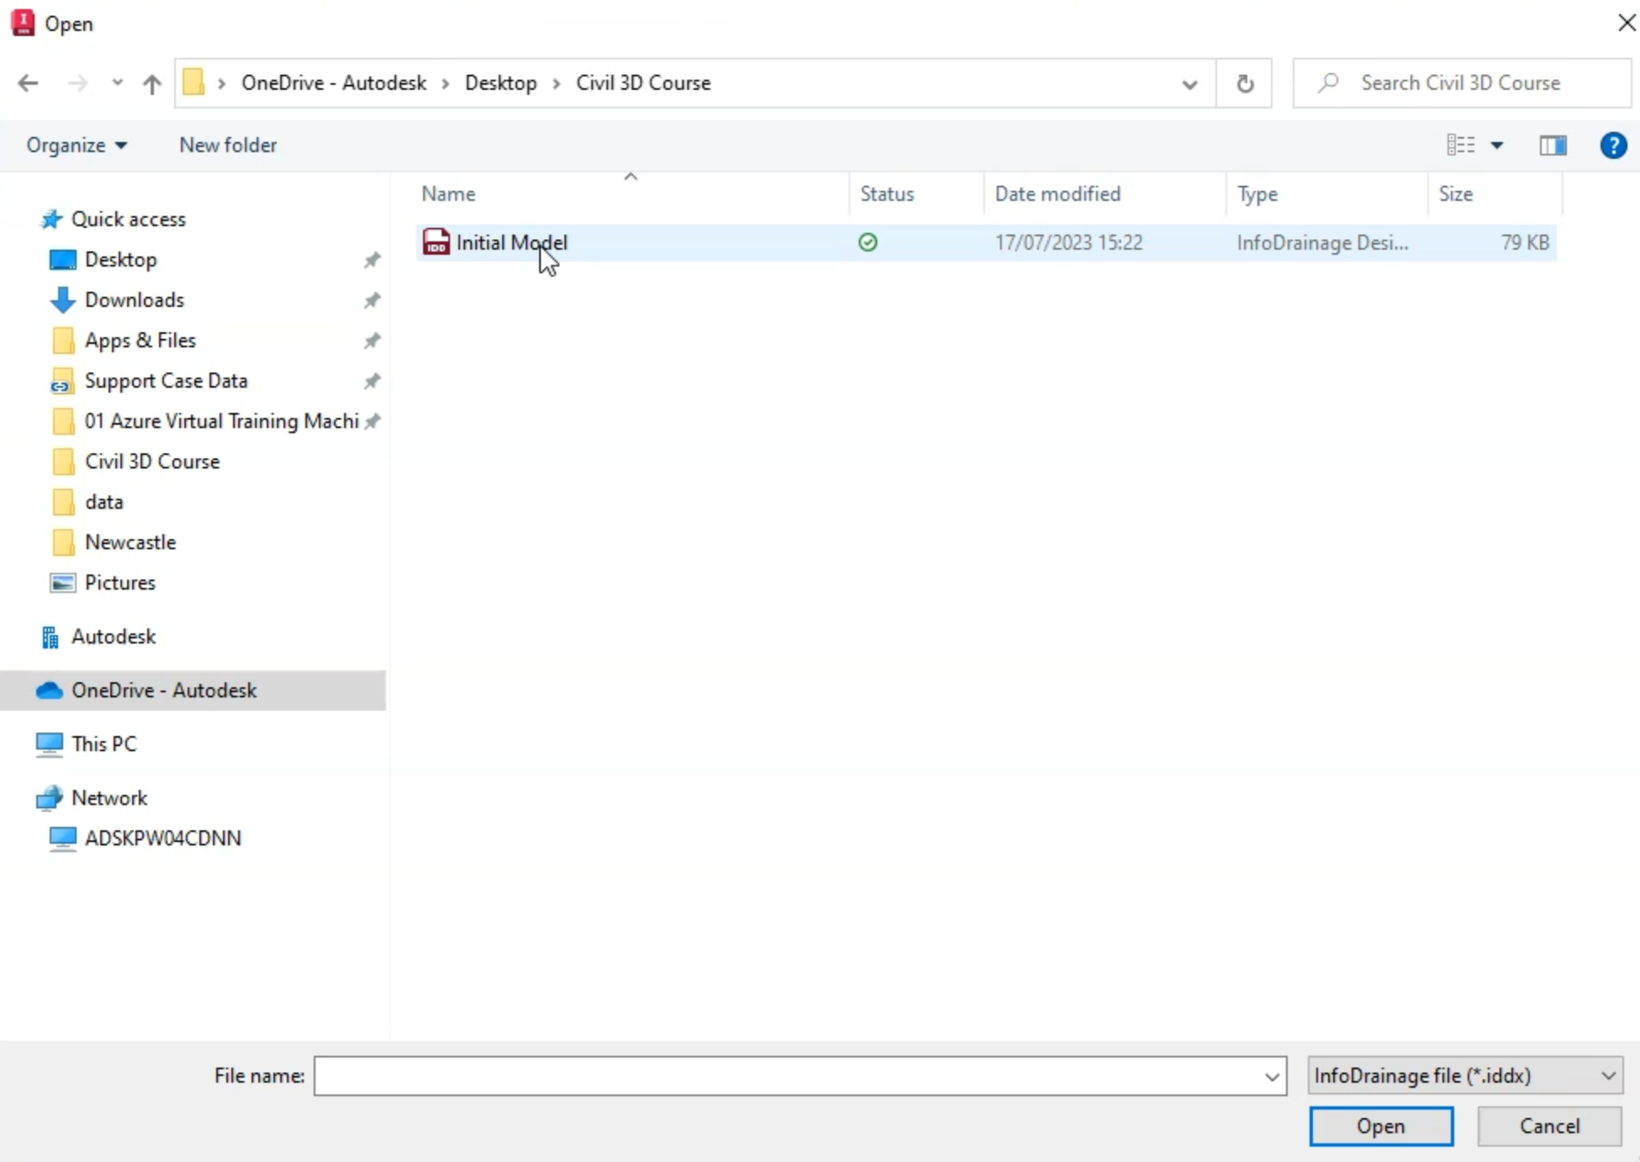Open the data folder
1640x1162 pixels.
click(x=103, y=501)
